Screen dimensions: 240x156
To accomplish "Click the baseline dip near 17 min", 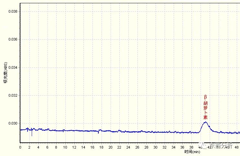I will point(99,133).
